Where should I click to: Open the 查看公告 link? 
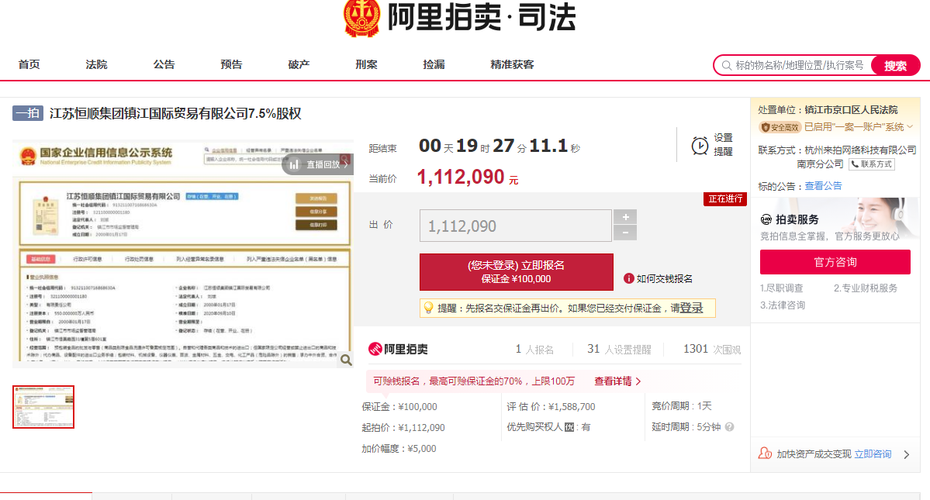823,186
